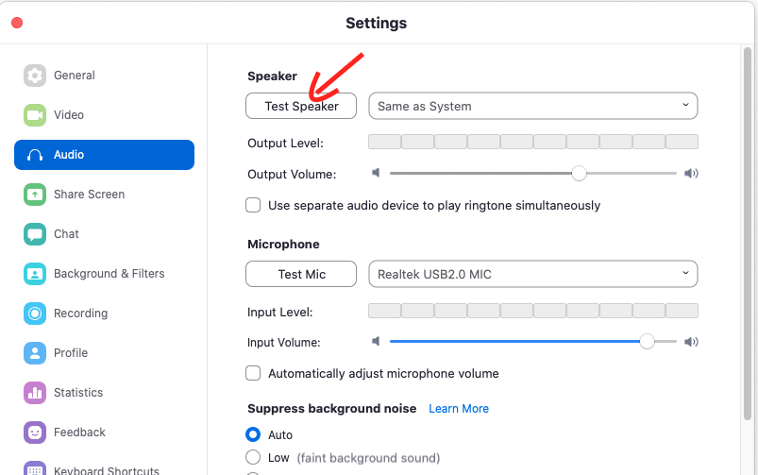
Task: Click the General gear icon in sidebar
Action: 35,76
